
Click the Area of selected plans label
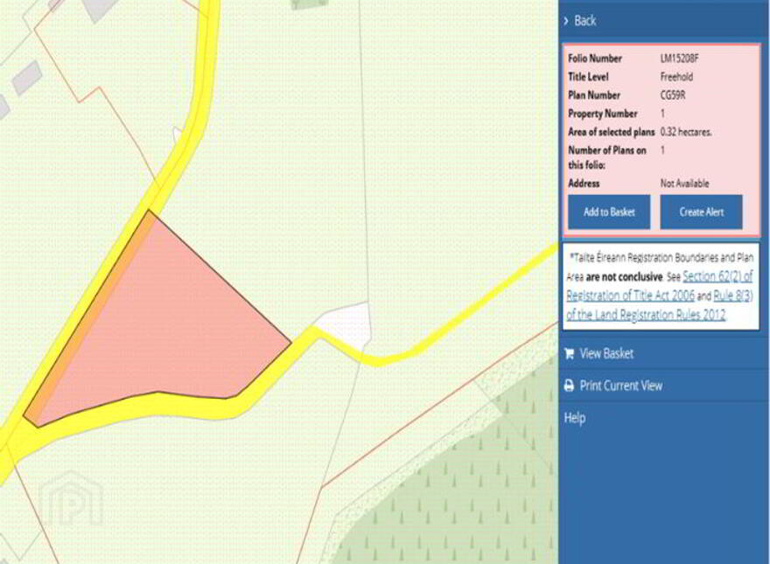click(612, 132)
